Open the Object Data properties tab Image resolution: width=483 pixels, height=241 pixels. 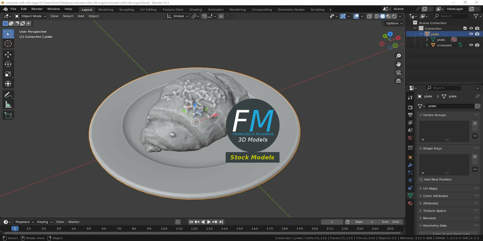pyautogui.click(x=410, y=196)
